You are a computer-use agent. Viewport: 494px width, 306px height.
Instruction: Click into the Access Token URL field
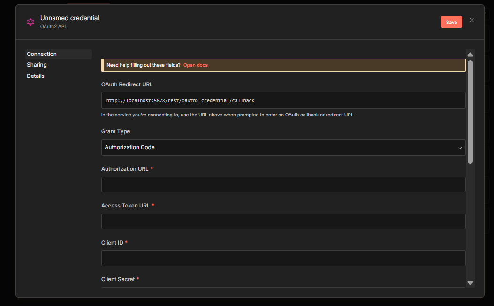pos(283,222)
